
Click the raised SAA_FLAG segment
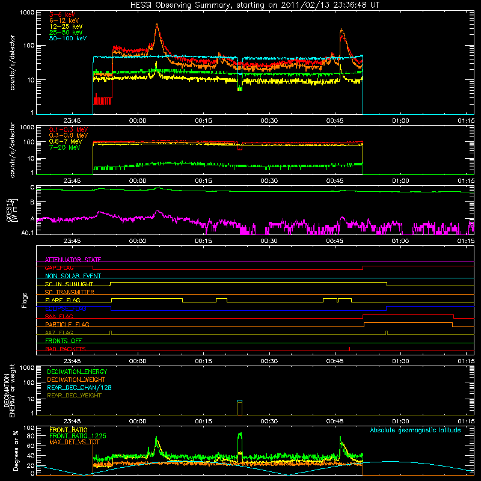[408, 314]
